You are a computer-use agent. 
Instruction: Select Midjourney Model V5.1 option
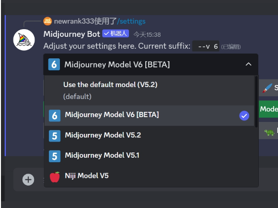pos(149,156)
